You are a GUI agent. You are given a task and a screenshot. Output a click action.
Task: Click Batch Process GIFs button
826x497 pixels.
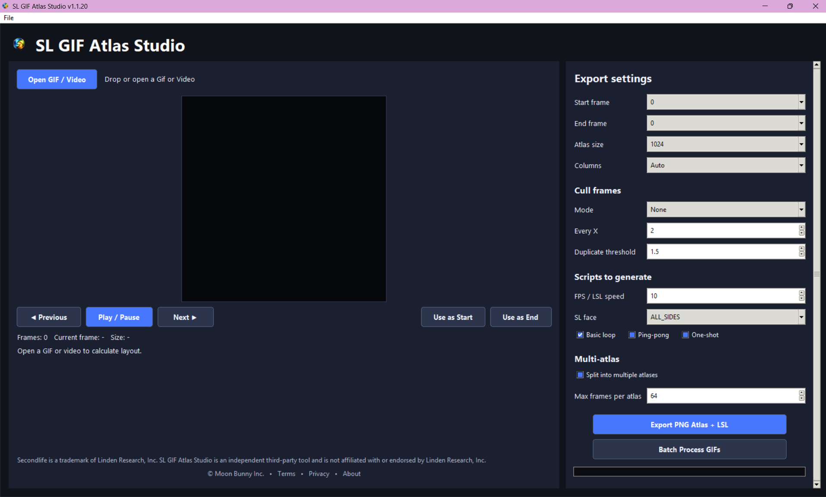click(x=689, y=449)
